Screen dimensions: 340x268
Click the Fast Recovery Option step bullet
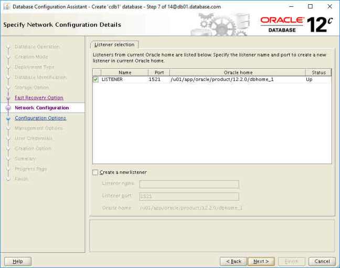coord(8,98)
